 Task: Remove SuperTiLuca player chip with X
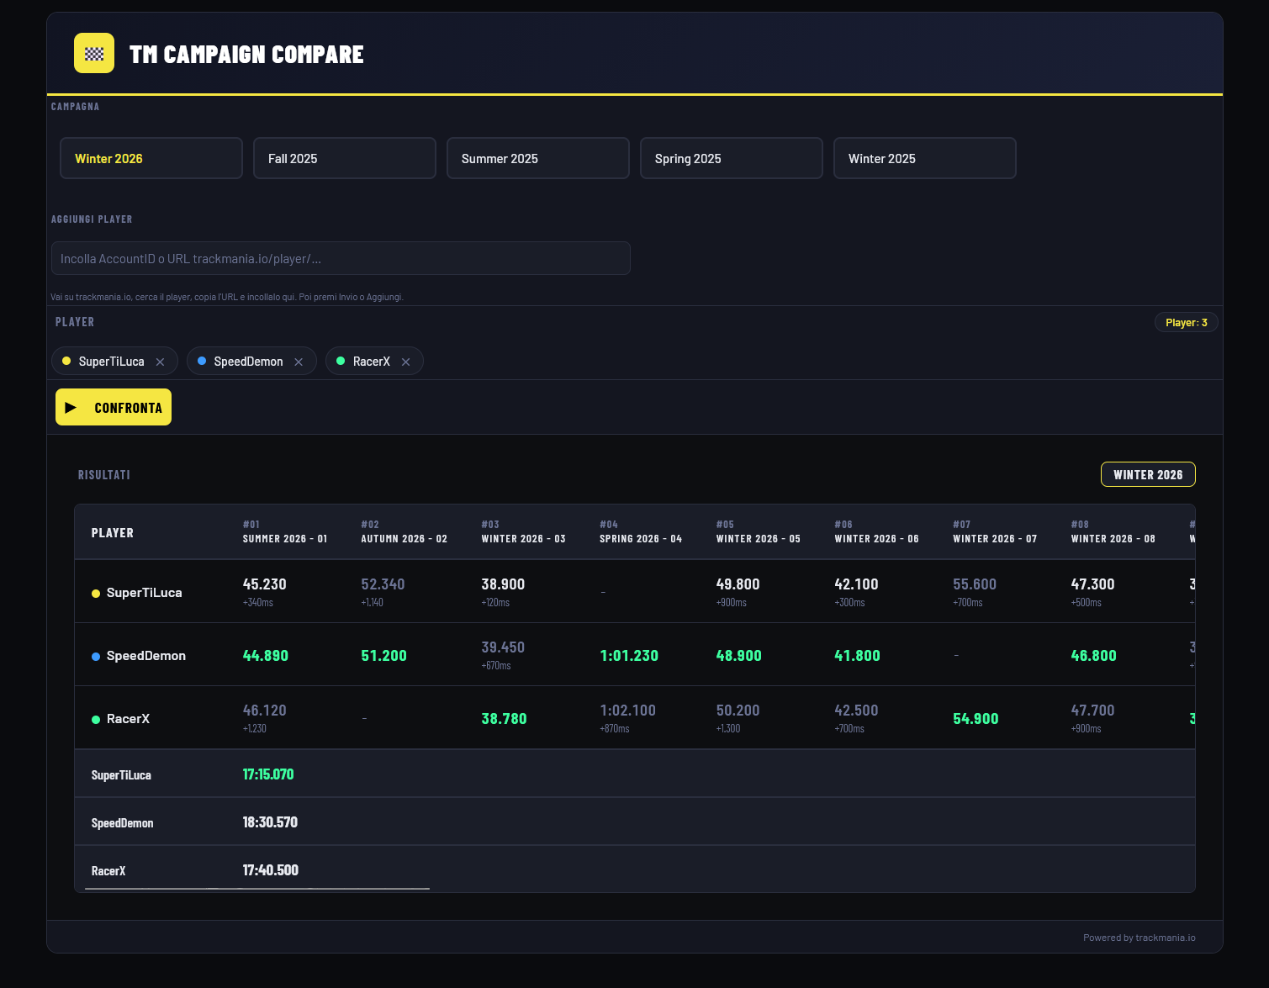click(x=160, y=362)
